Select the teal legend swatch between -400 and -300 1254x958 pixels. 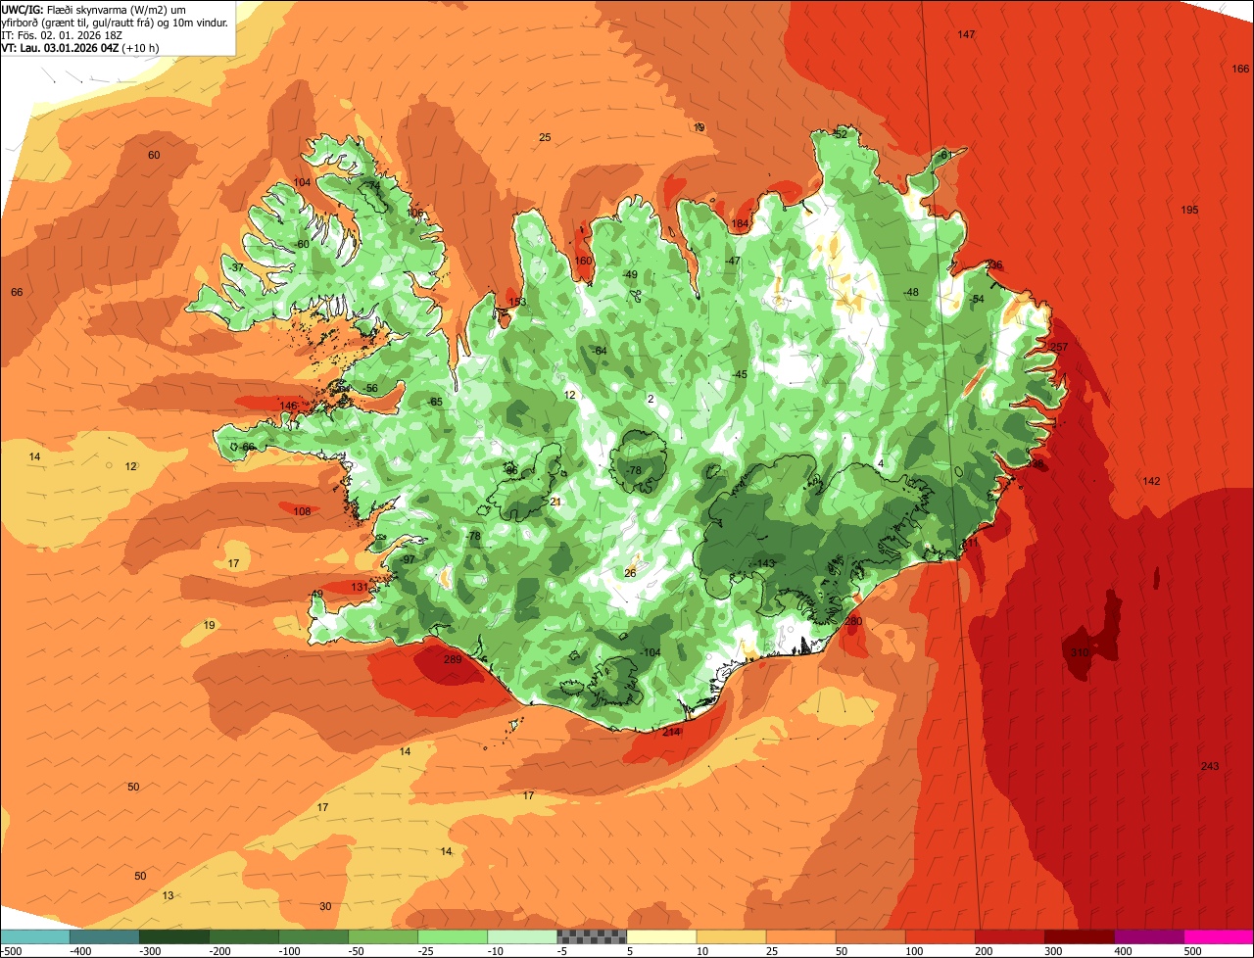(104, 936)
